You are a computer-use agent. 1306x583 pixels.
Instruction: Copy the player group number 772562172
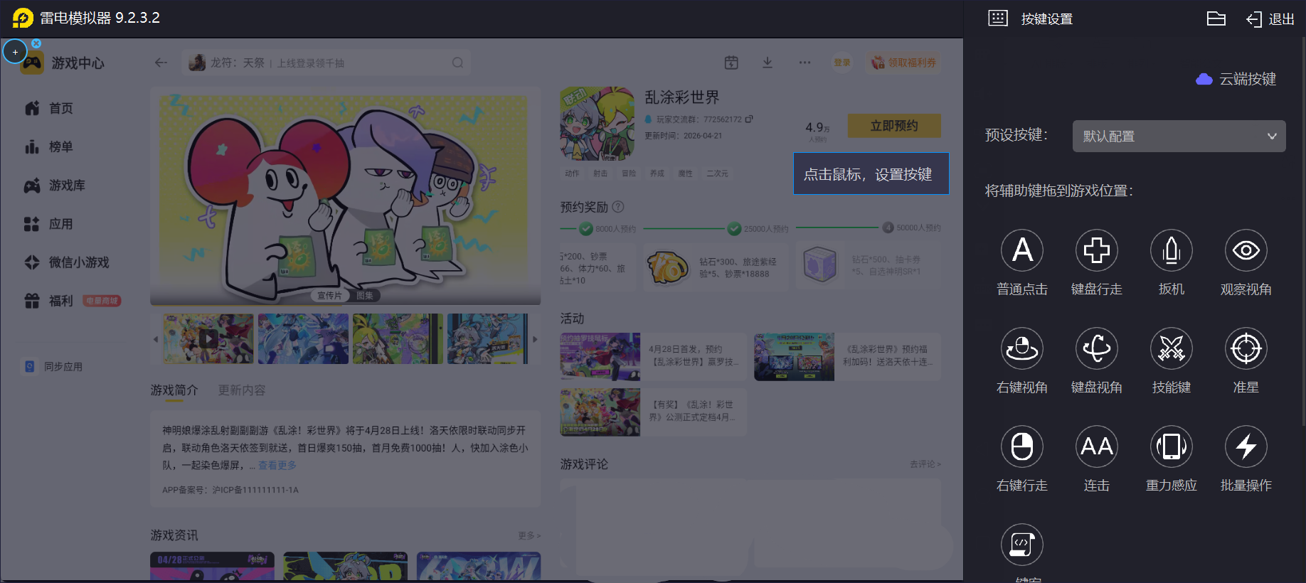click(749, 119)
